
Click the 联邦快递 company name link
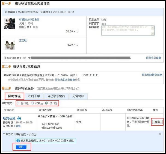[9, 118]
